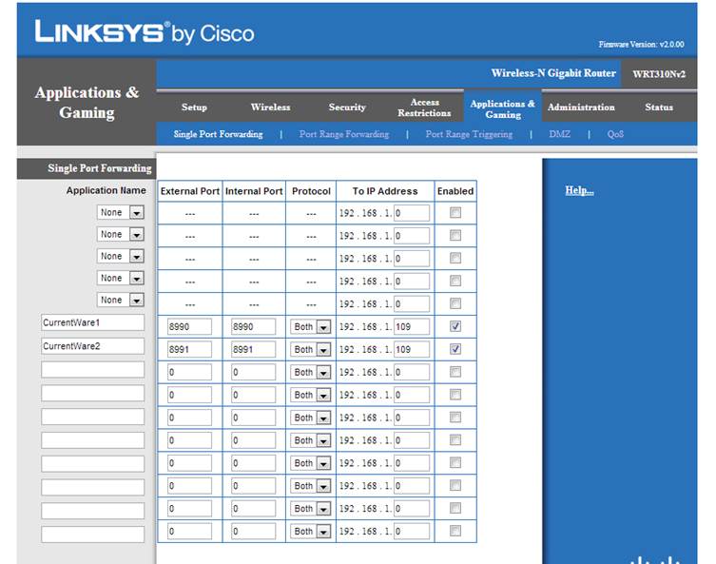This screenshot has width=716, height=564.
Task: Uncheck Enabled checkbox for CurrentWare1 row
Action: coord(455,326)
